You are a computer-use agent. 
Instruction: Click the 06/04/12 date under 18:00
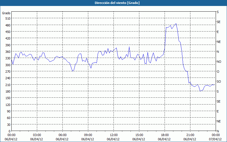165,139
